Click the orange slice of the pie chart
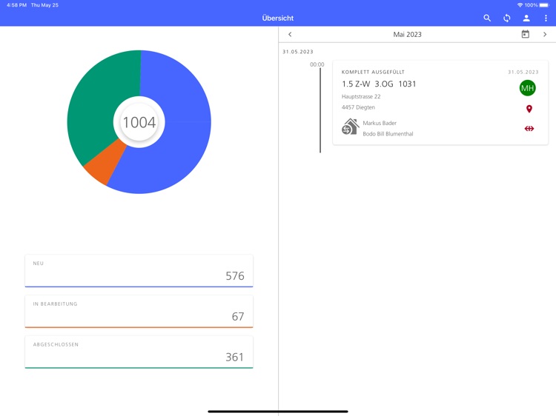The image size is (556, 416). 105,163
